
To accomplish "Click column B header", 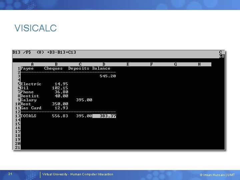I will (x=56, y=64).
